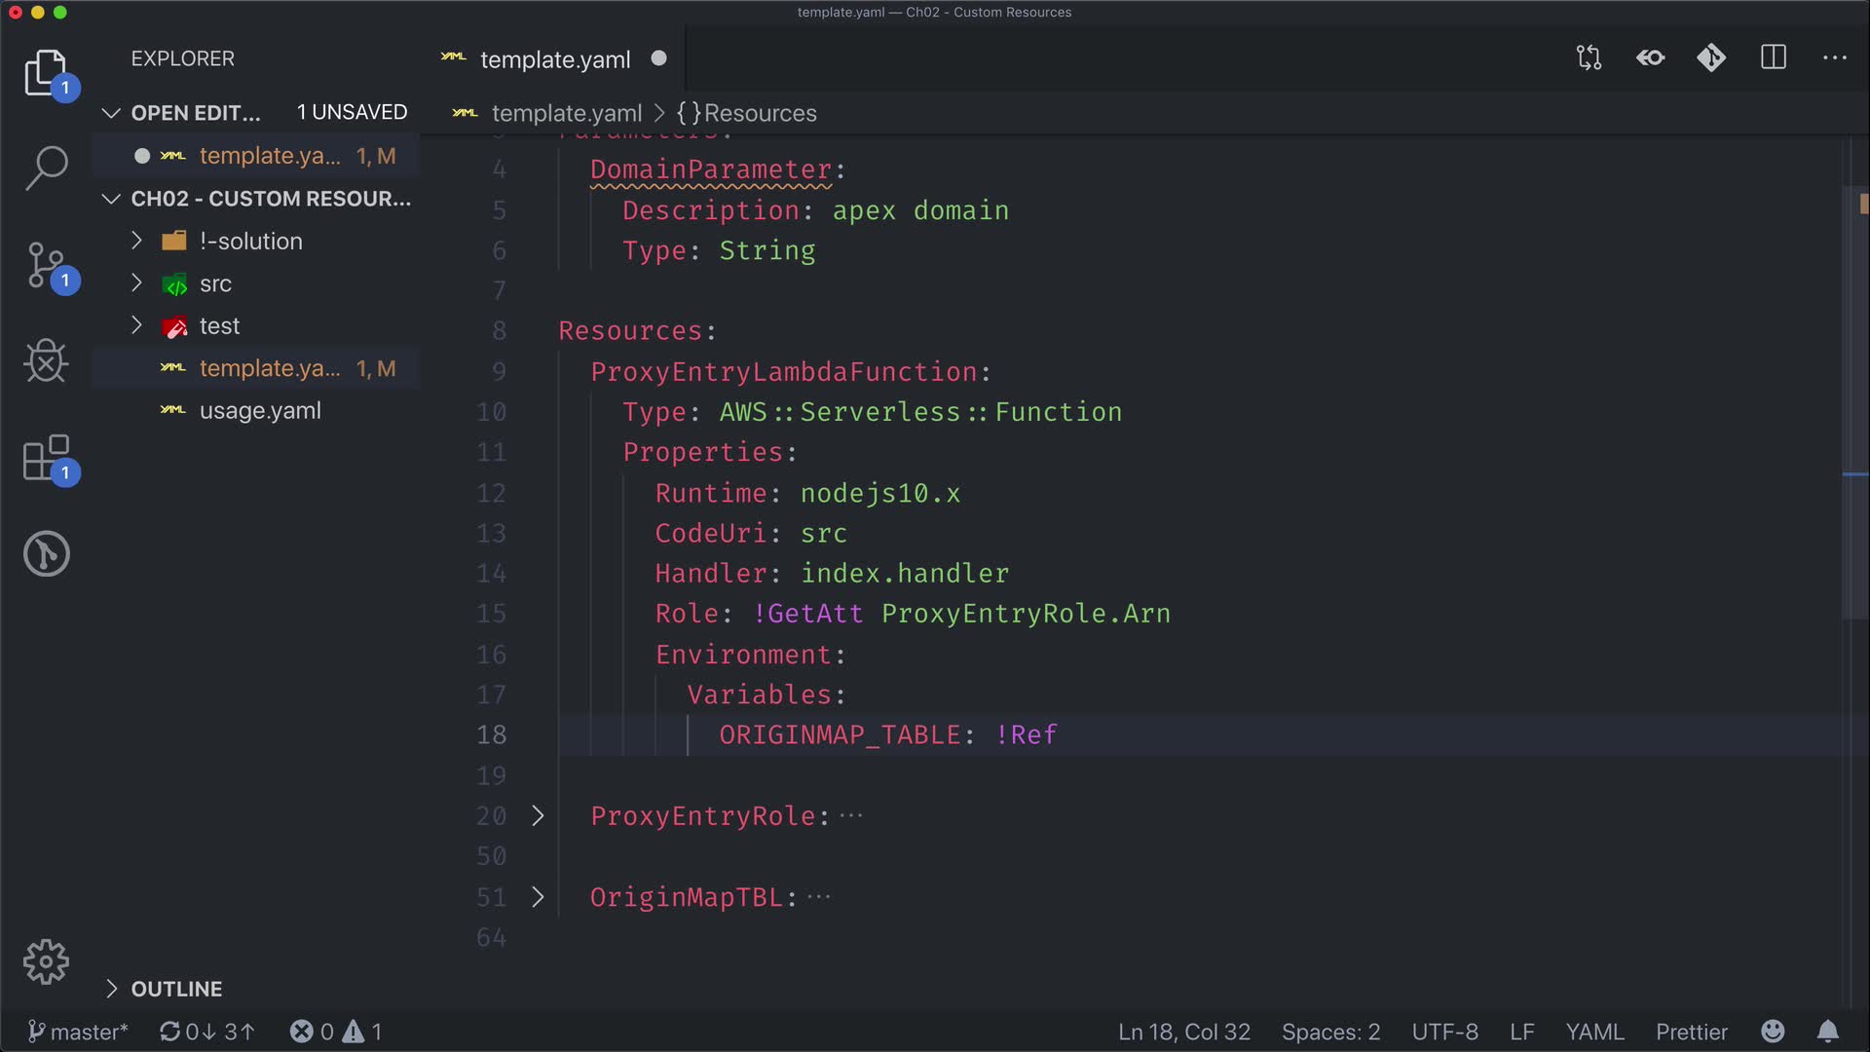This screenshot has height=1052, width=1870.
Task: Open the Extensions view
Action: click(46, 458)
